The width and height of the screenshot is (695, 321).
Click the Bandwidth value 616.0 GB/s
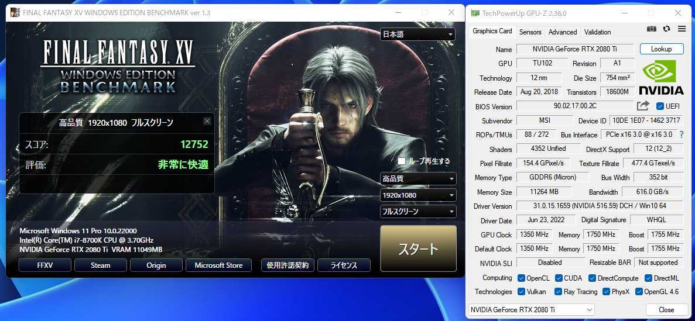pyautogui.click(x=652, y=192)
